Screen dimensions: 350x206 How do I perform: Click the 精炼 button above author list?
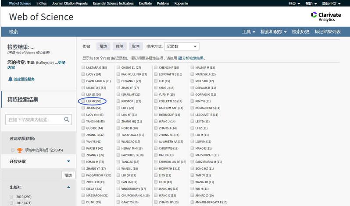pyautogui.click(x=103, y=46)
